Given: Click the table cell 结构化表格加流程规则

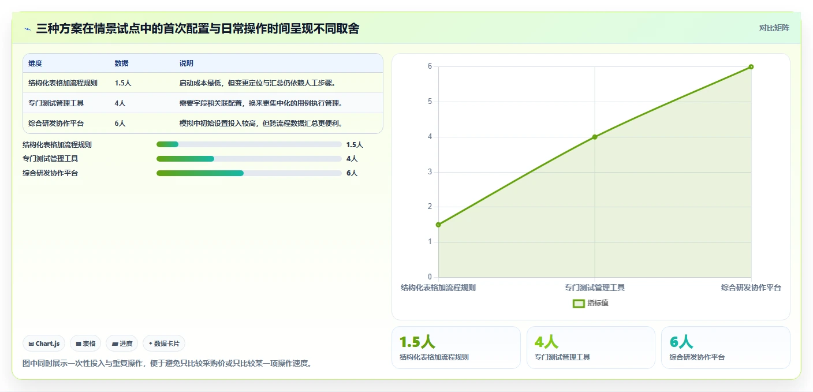Looking at the screenshot, I should (63, 83).
